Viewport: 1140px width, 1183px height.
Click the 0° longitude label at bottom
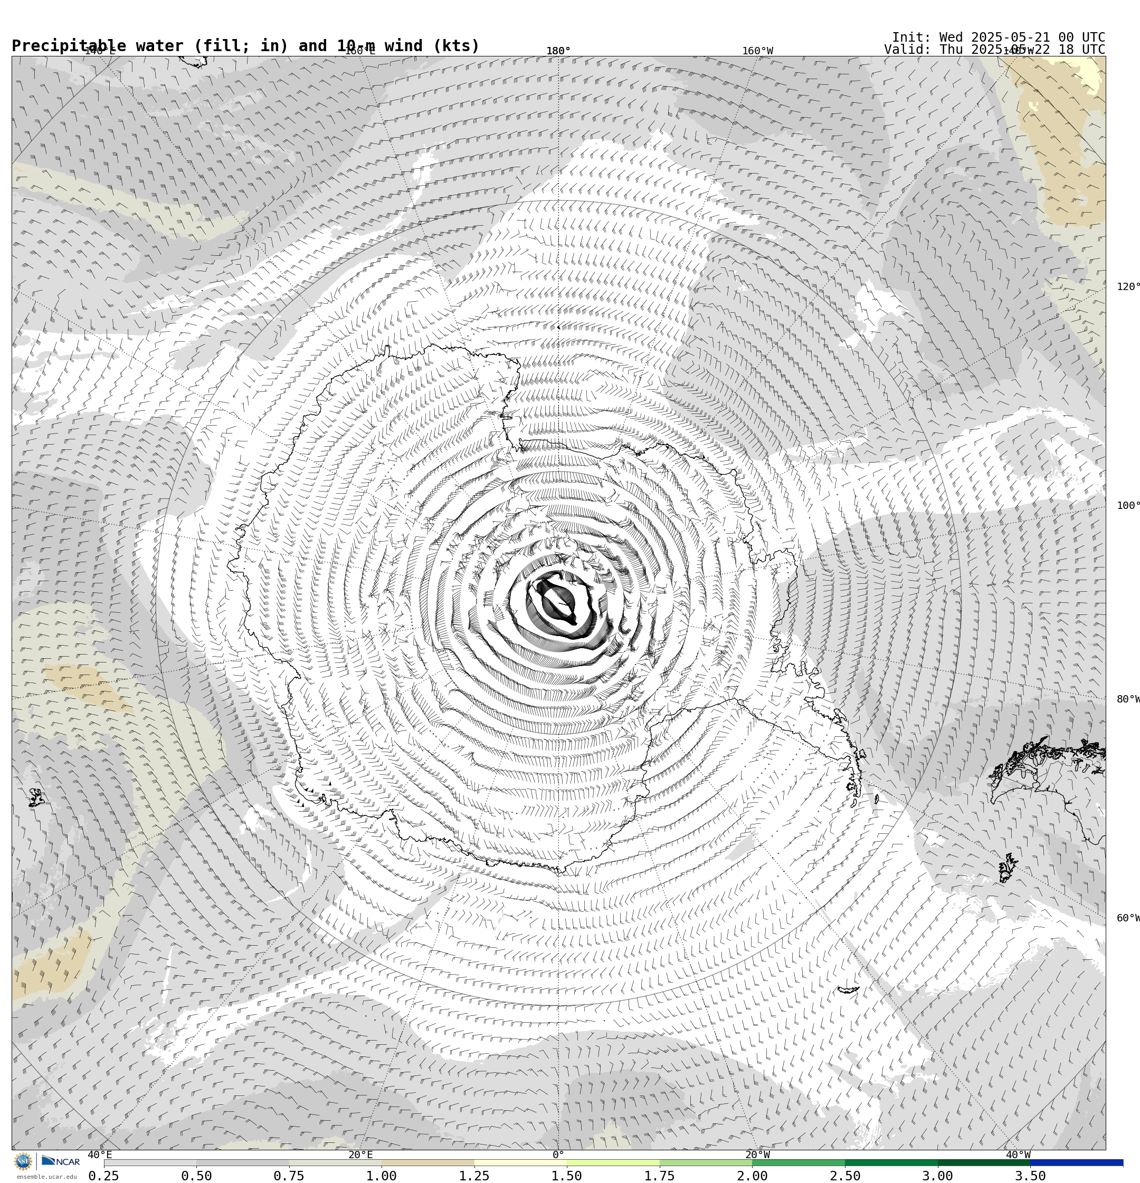coord(558,1155)
